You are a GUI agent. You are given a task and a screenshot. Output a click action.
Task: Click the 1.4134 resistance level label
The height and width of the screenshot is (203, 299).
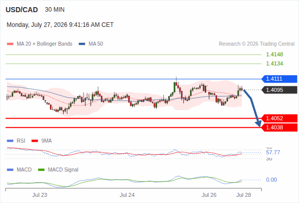[274, 63]
